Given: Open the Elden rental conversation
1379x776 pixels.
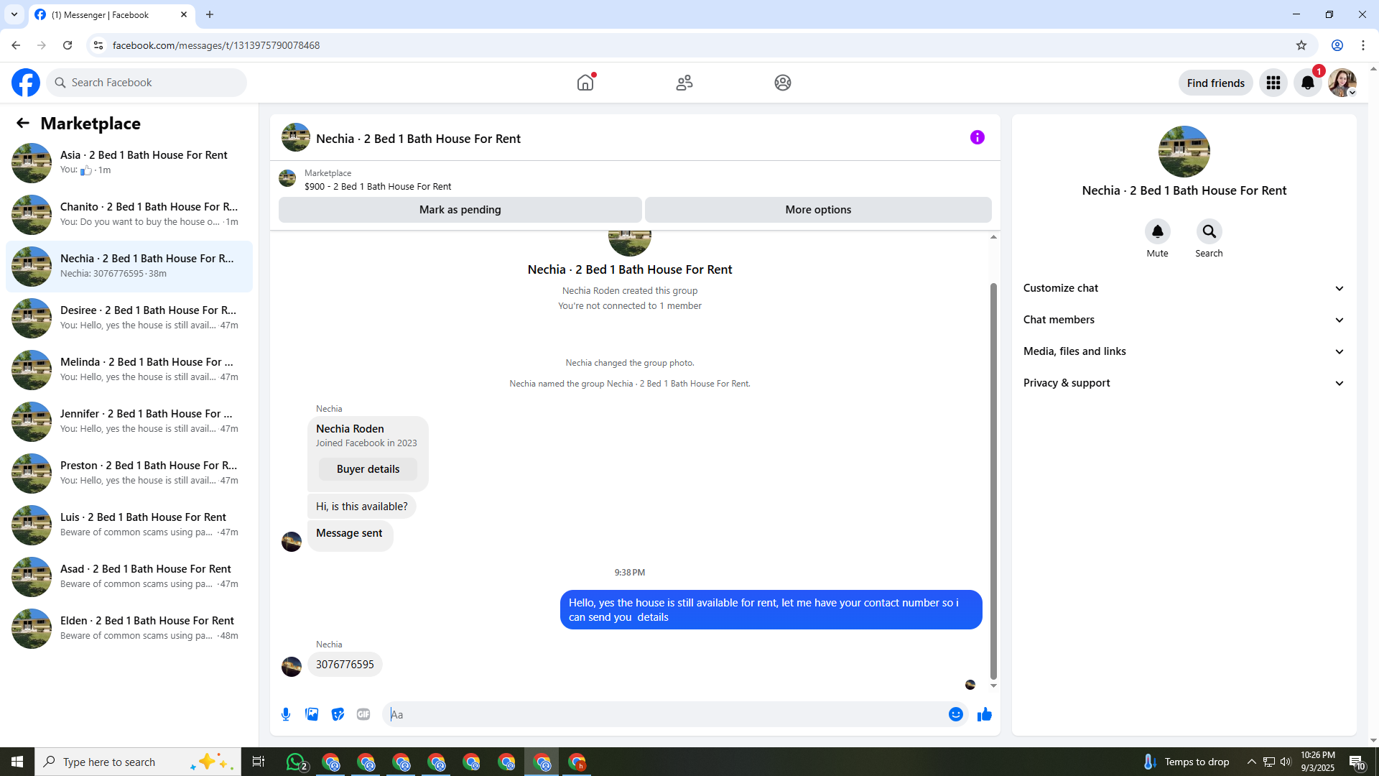Looking at the screenshot, I should pyautogui.click(x=129, y=629).
